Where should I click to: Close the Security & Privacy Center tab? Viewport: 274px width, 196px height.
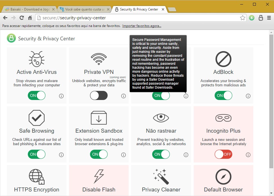point(163,9)
